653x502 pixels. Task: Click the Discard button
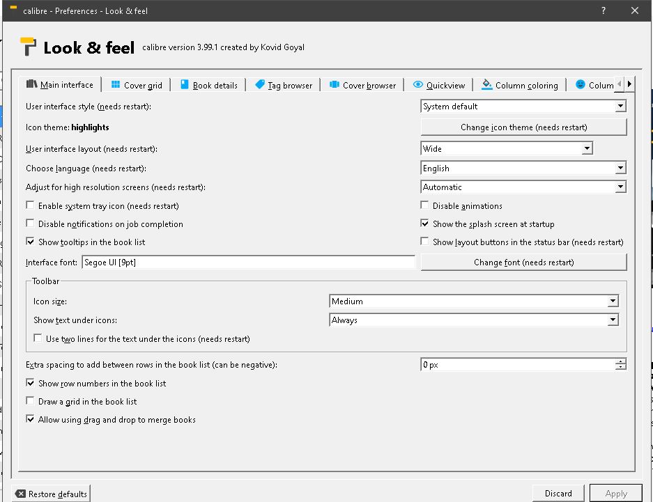tap(558, 493)
